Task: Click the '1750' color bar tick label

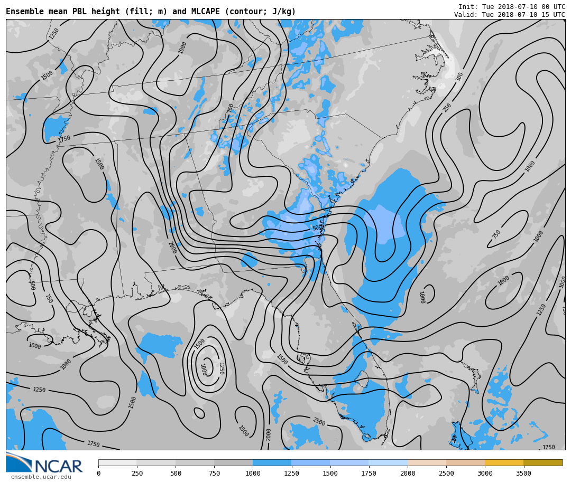Action: 369,473
